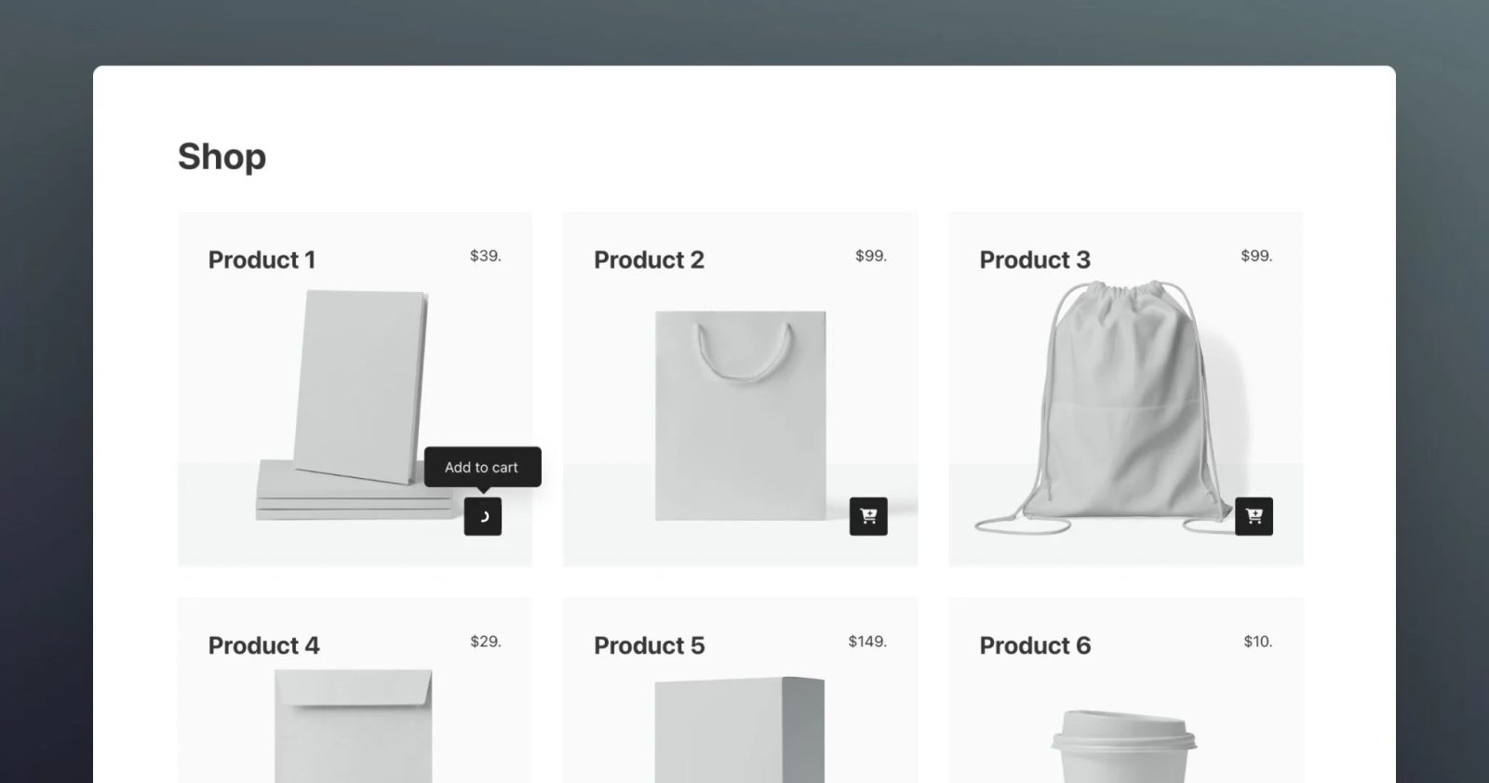Select the envelope image of Product 4

click(x=354, y=726)
